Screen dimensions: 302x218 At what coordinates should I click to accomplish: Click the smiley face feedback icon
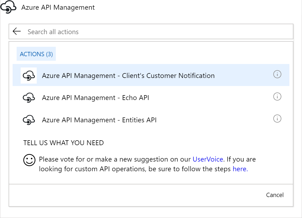tap(29, 160)
